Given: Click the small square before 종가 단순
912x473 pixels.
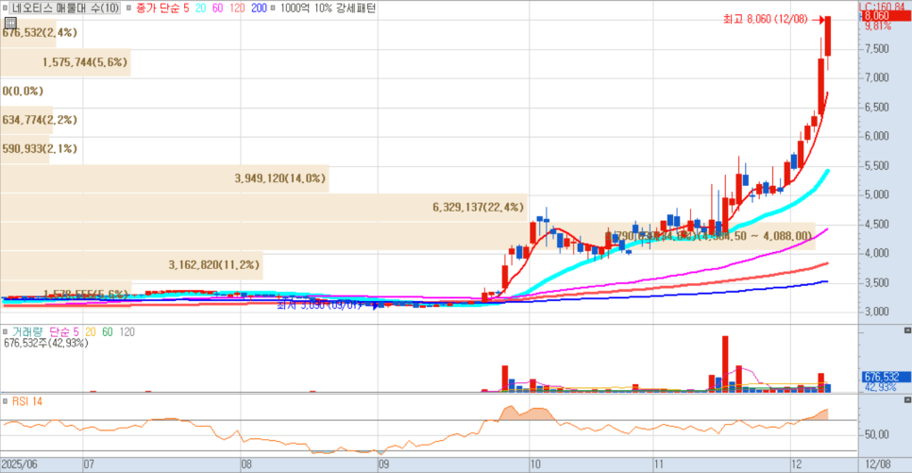Looking at the screenshot, I should pos(128,8).
